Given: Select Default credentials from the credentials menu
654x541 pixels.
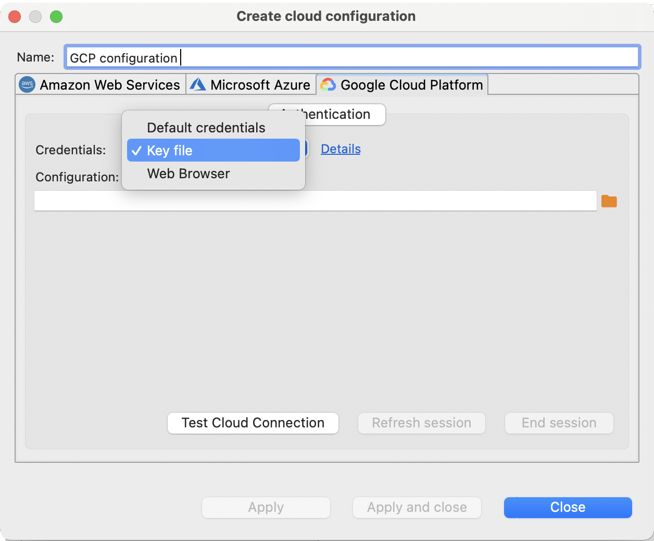Looking at the screenshot, I should pos(206,127).
